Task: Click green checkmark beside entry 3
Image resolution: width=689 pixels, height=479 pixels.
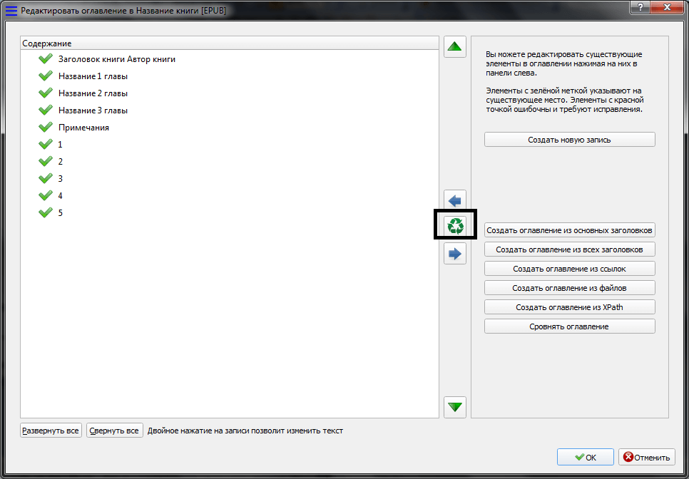Action: 45,179
